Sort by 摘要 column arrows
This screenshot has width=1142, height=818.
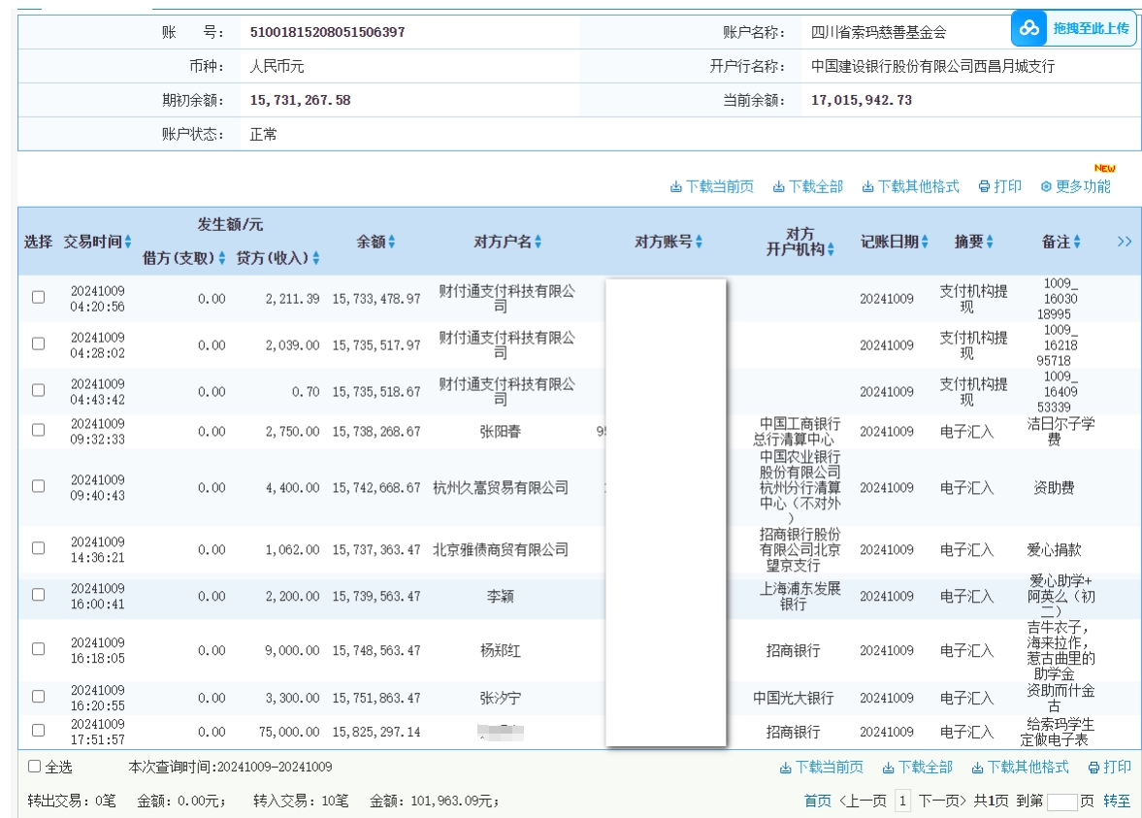coord(990,241)
